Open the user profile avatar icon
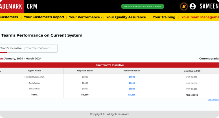 click(193, 6)
